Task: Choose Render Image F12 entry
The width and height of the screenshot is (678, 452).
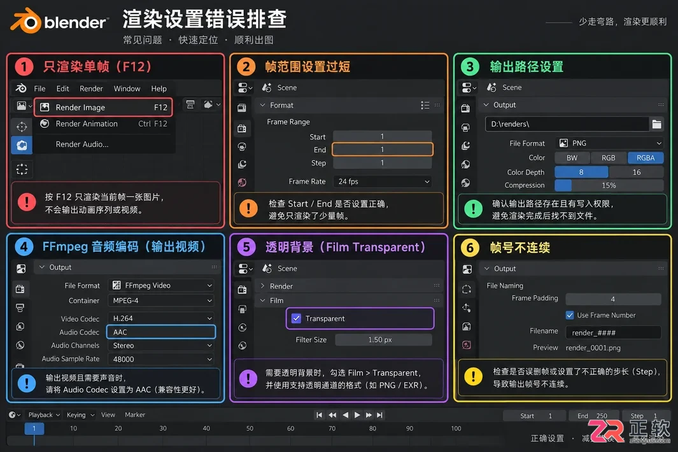Action: (x=103, y=107)
